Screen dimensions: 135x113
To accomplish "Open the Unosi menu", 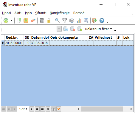I will [x=7, y=13].
